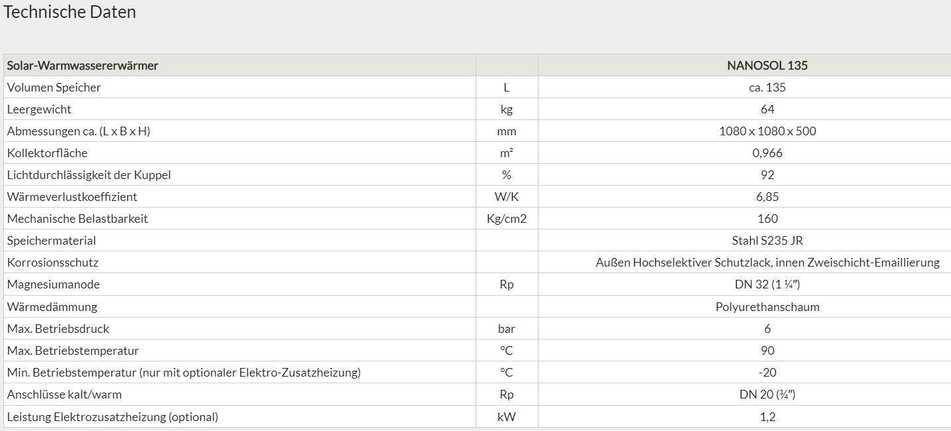Select the Leistung Elektrozusatzheizung (optional) label
This screenshot has height=431, width=951.
tap(112, 417)
